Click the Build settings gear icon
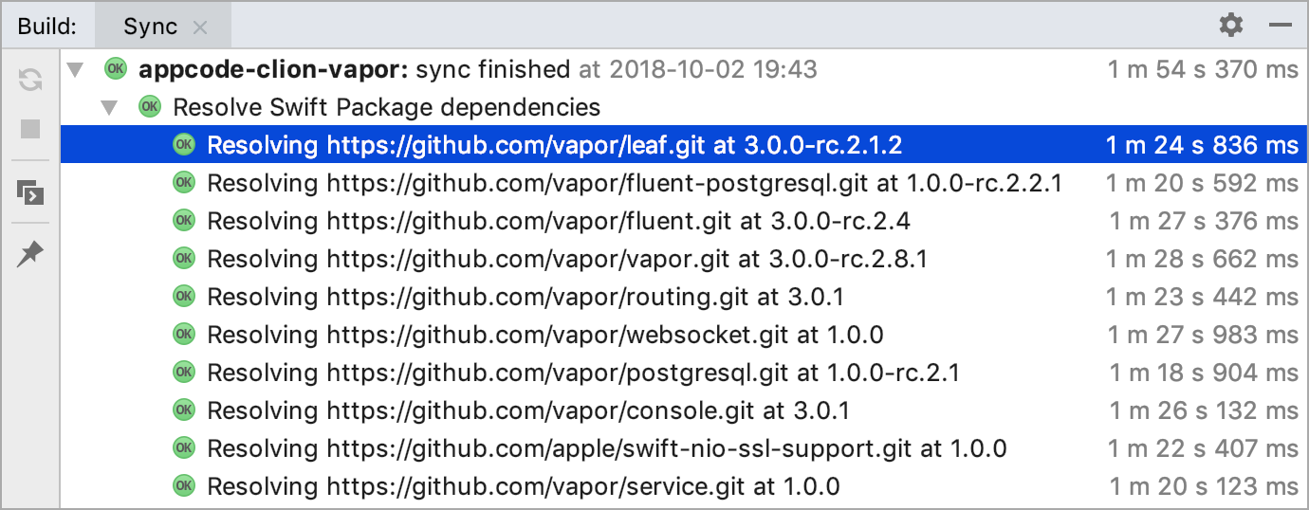1309x510 pixels. click(x=1230, y=26)
